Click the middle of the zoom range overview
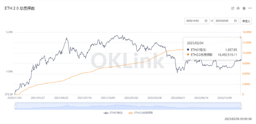256x124 pixels. pyautogui.click(x=128, y=106)
